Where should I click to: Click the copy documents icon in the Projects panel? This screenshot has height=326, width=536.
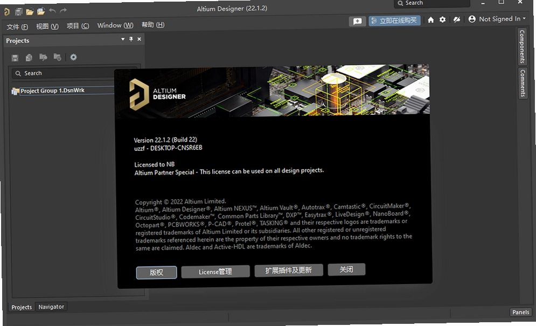pyautogui.click(x=29, y=58)
